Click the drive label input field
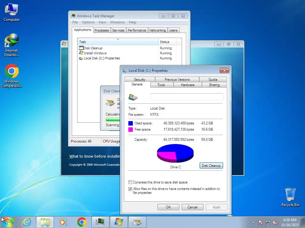 pyautogui.click(x=186, y=96)
